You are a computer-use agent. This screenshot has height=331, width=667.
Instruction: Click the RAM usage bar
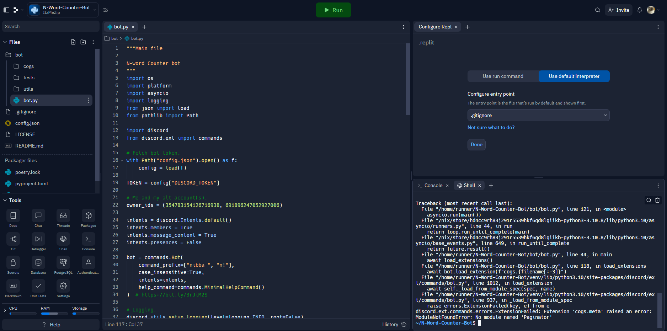pyautogui.click(x=54, y=314)
